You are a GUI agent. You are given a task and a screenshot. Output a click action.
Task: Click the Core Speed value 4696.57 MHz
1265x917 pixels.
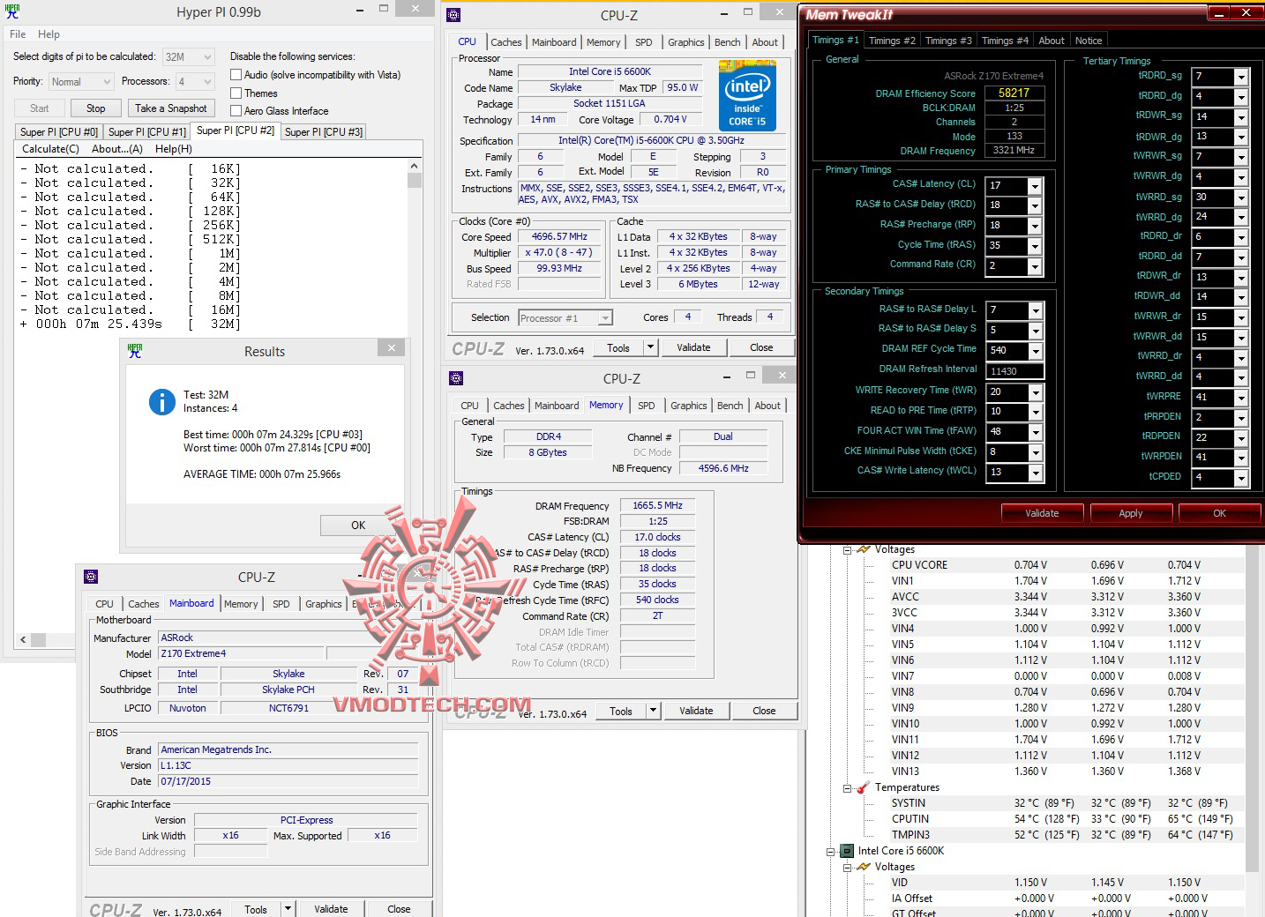tap(559, 236)
